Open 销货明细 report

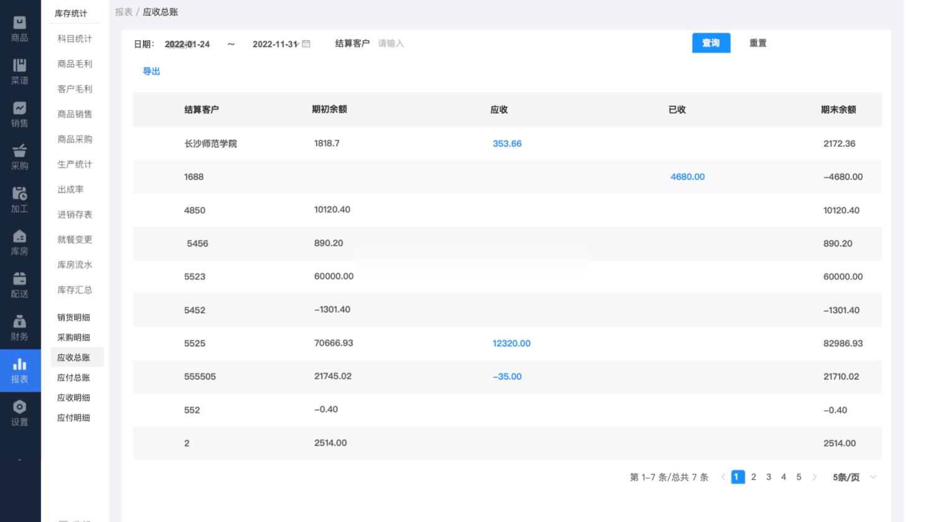click(x=74, y=318)
